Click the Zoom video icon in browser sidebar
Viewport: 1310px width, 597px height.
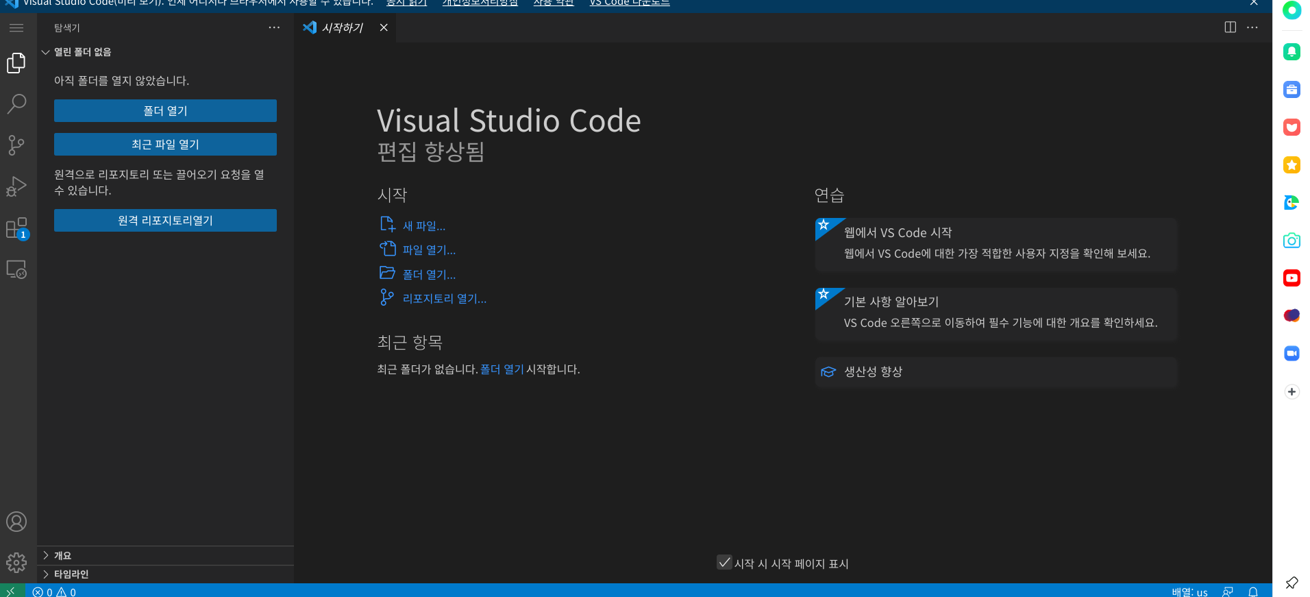(x=1292, y=353)
